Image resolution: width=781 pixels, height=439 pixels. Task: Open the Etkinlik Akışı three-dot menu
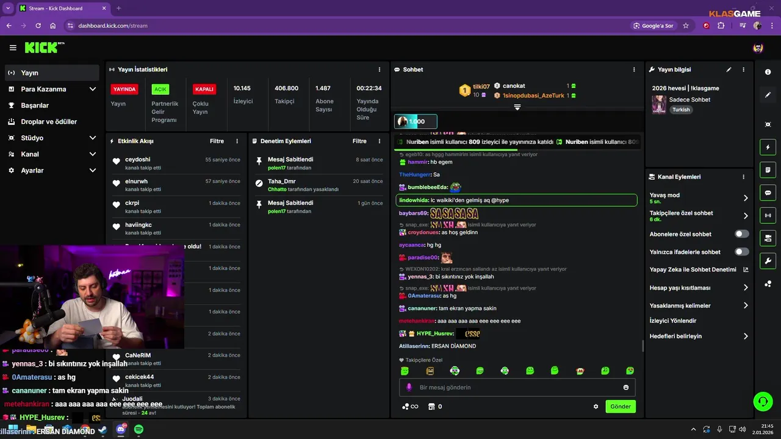coord(237,141)
